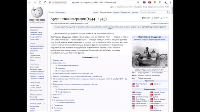Open Свежие правки in the sidebar
This screenshot has width=200, height=112.
(x=35, y=55)
